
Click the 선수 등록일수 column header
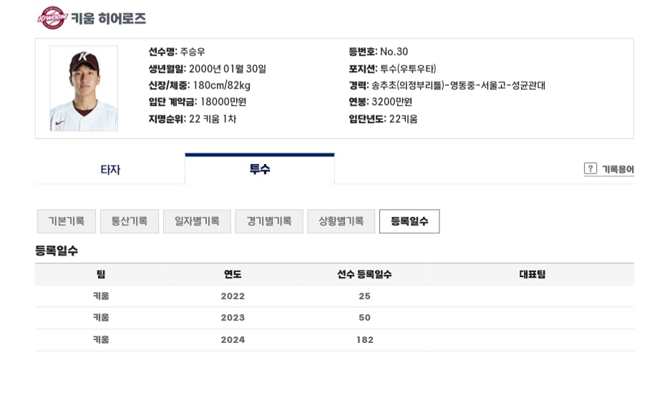pyautogui.click(x=364, y=274)
